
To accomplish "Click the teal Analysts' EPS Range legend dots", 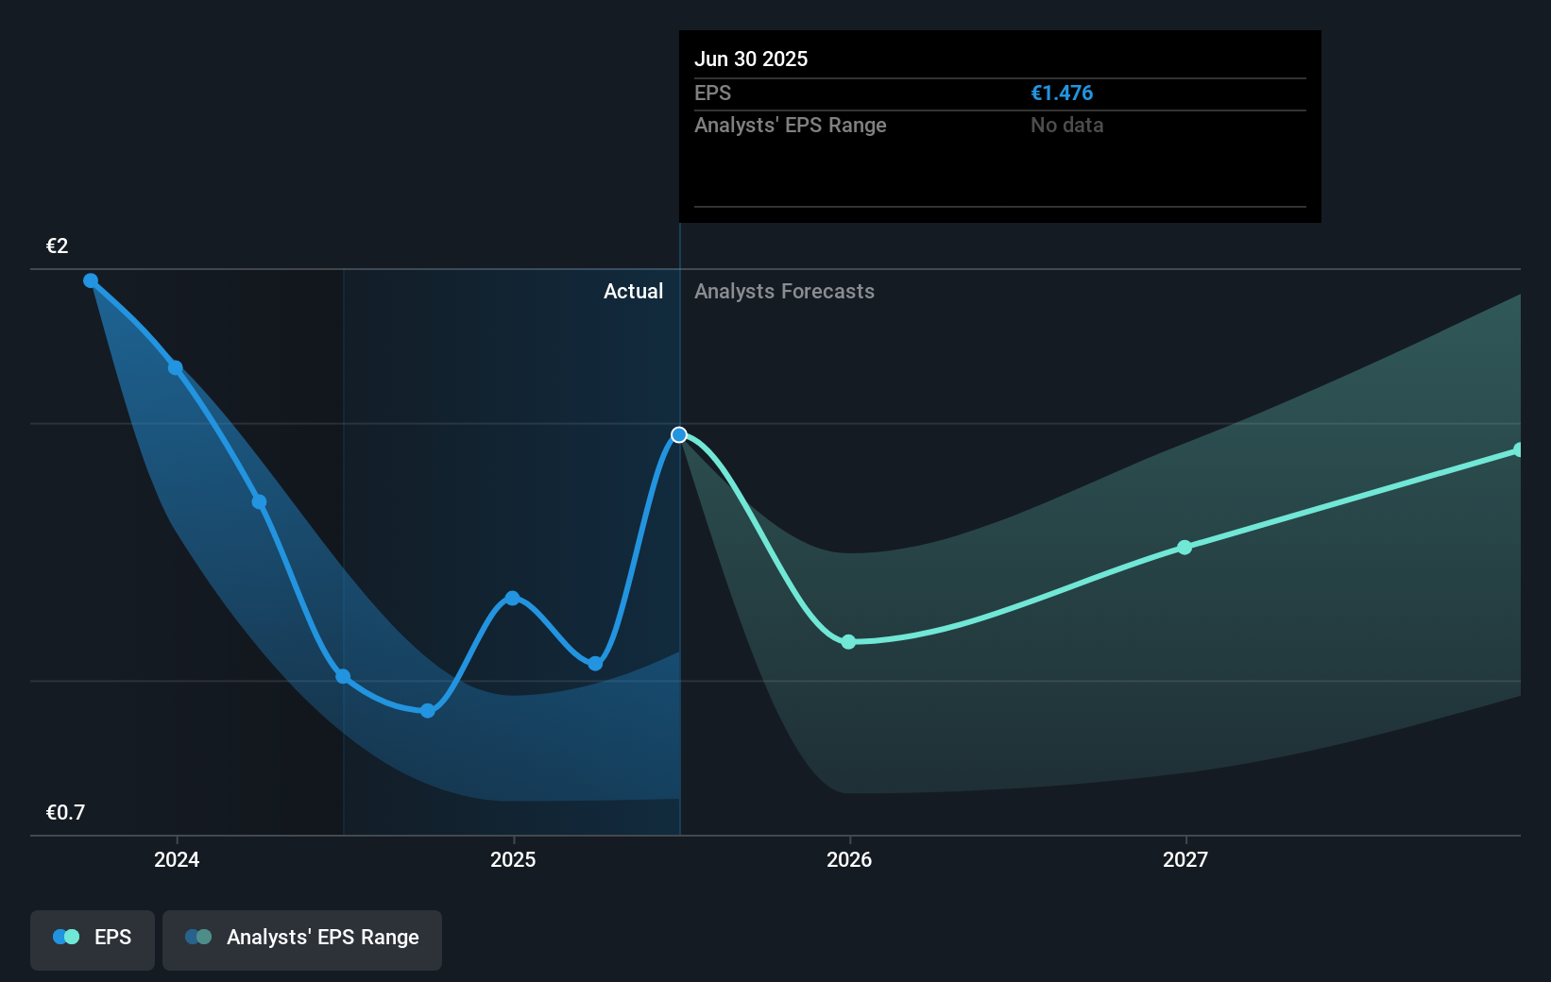I will (197, 937).
